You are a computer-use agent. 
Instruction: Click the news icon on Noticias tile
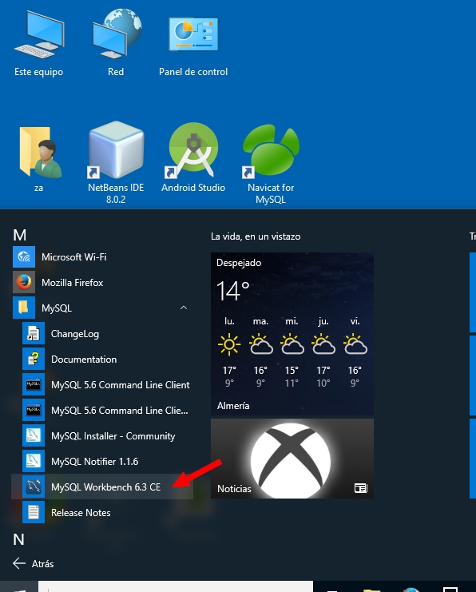click(x=360, y=489)
